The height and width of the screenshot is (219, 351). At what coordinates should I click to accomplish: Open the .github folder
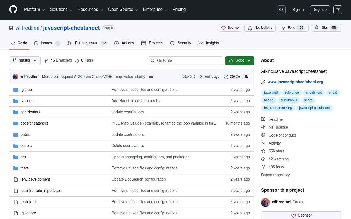pos(26,90)
